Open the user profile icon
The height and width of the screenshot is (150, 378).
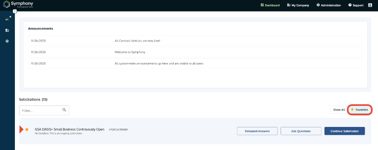[x=370, y=5]
